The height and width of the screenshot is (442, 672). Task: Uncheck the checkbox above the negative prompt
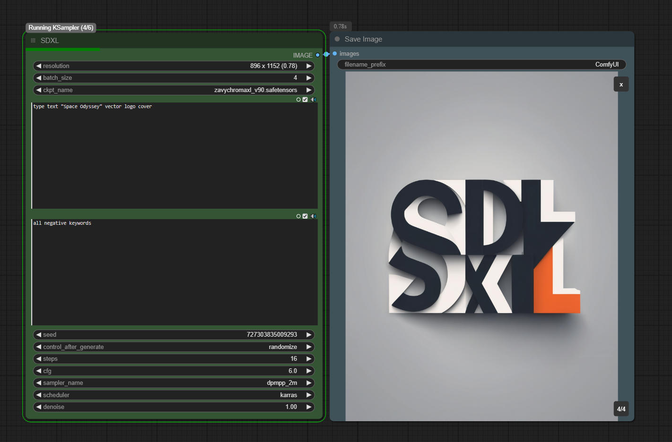click(305, 216)
